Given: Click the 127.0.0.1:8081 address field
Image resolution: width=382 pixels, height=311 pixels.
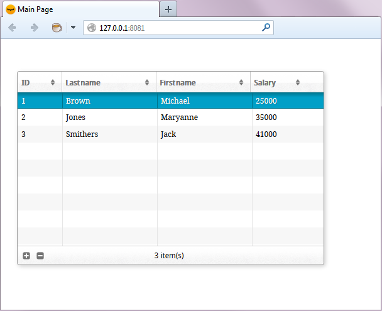Looking at the screenshot, I should pyautogui.click(x=176, y=28).
